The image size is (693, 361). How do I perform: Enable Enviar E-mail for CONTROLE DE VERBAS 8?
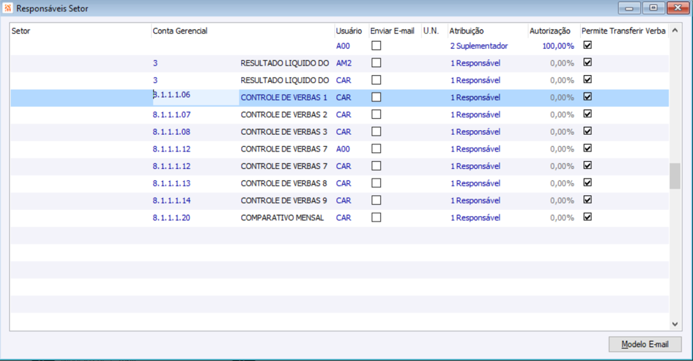point(376,183)
